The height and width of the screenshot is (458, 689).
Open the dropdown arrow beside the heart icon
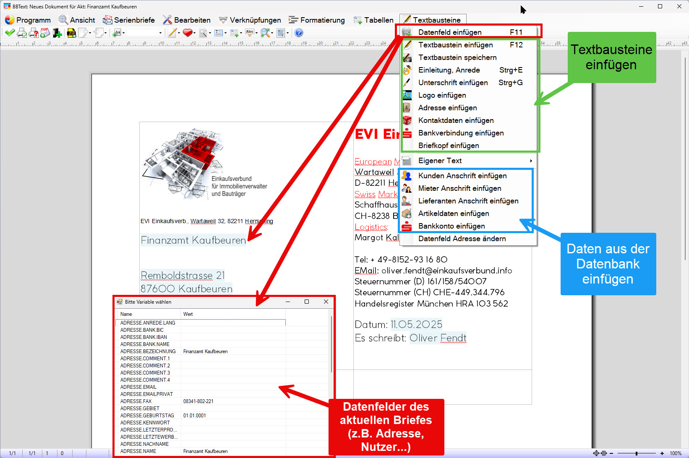194,33
